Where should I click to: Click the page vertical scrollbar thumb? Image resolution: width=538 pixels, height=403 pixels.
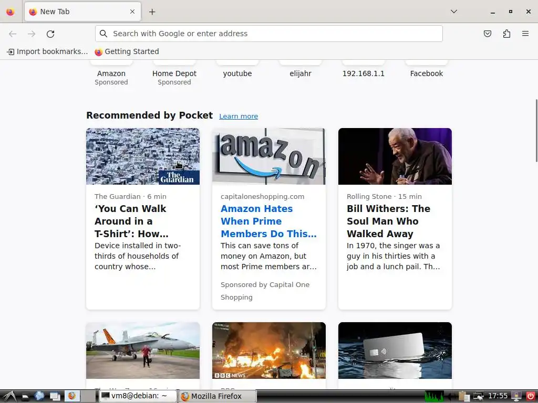tap(536, 131)
